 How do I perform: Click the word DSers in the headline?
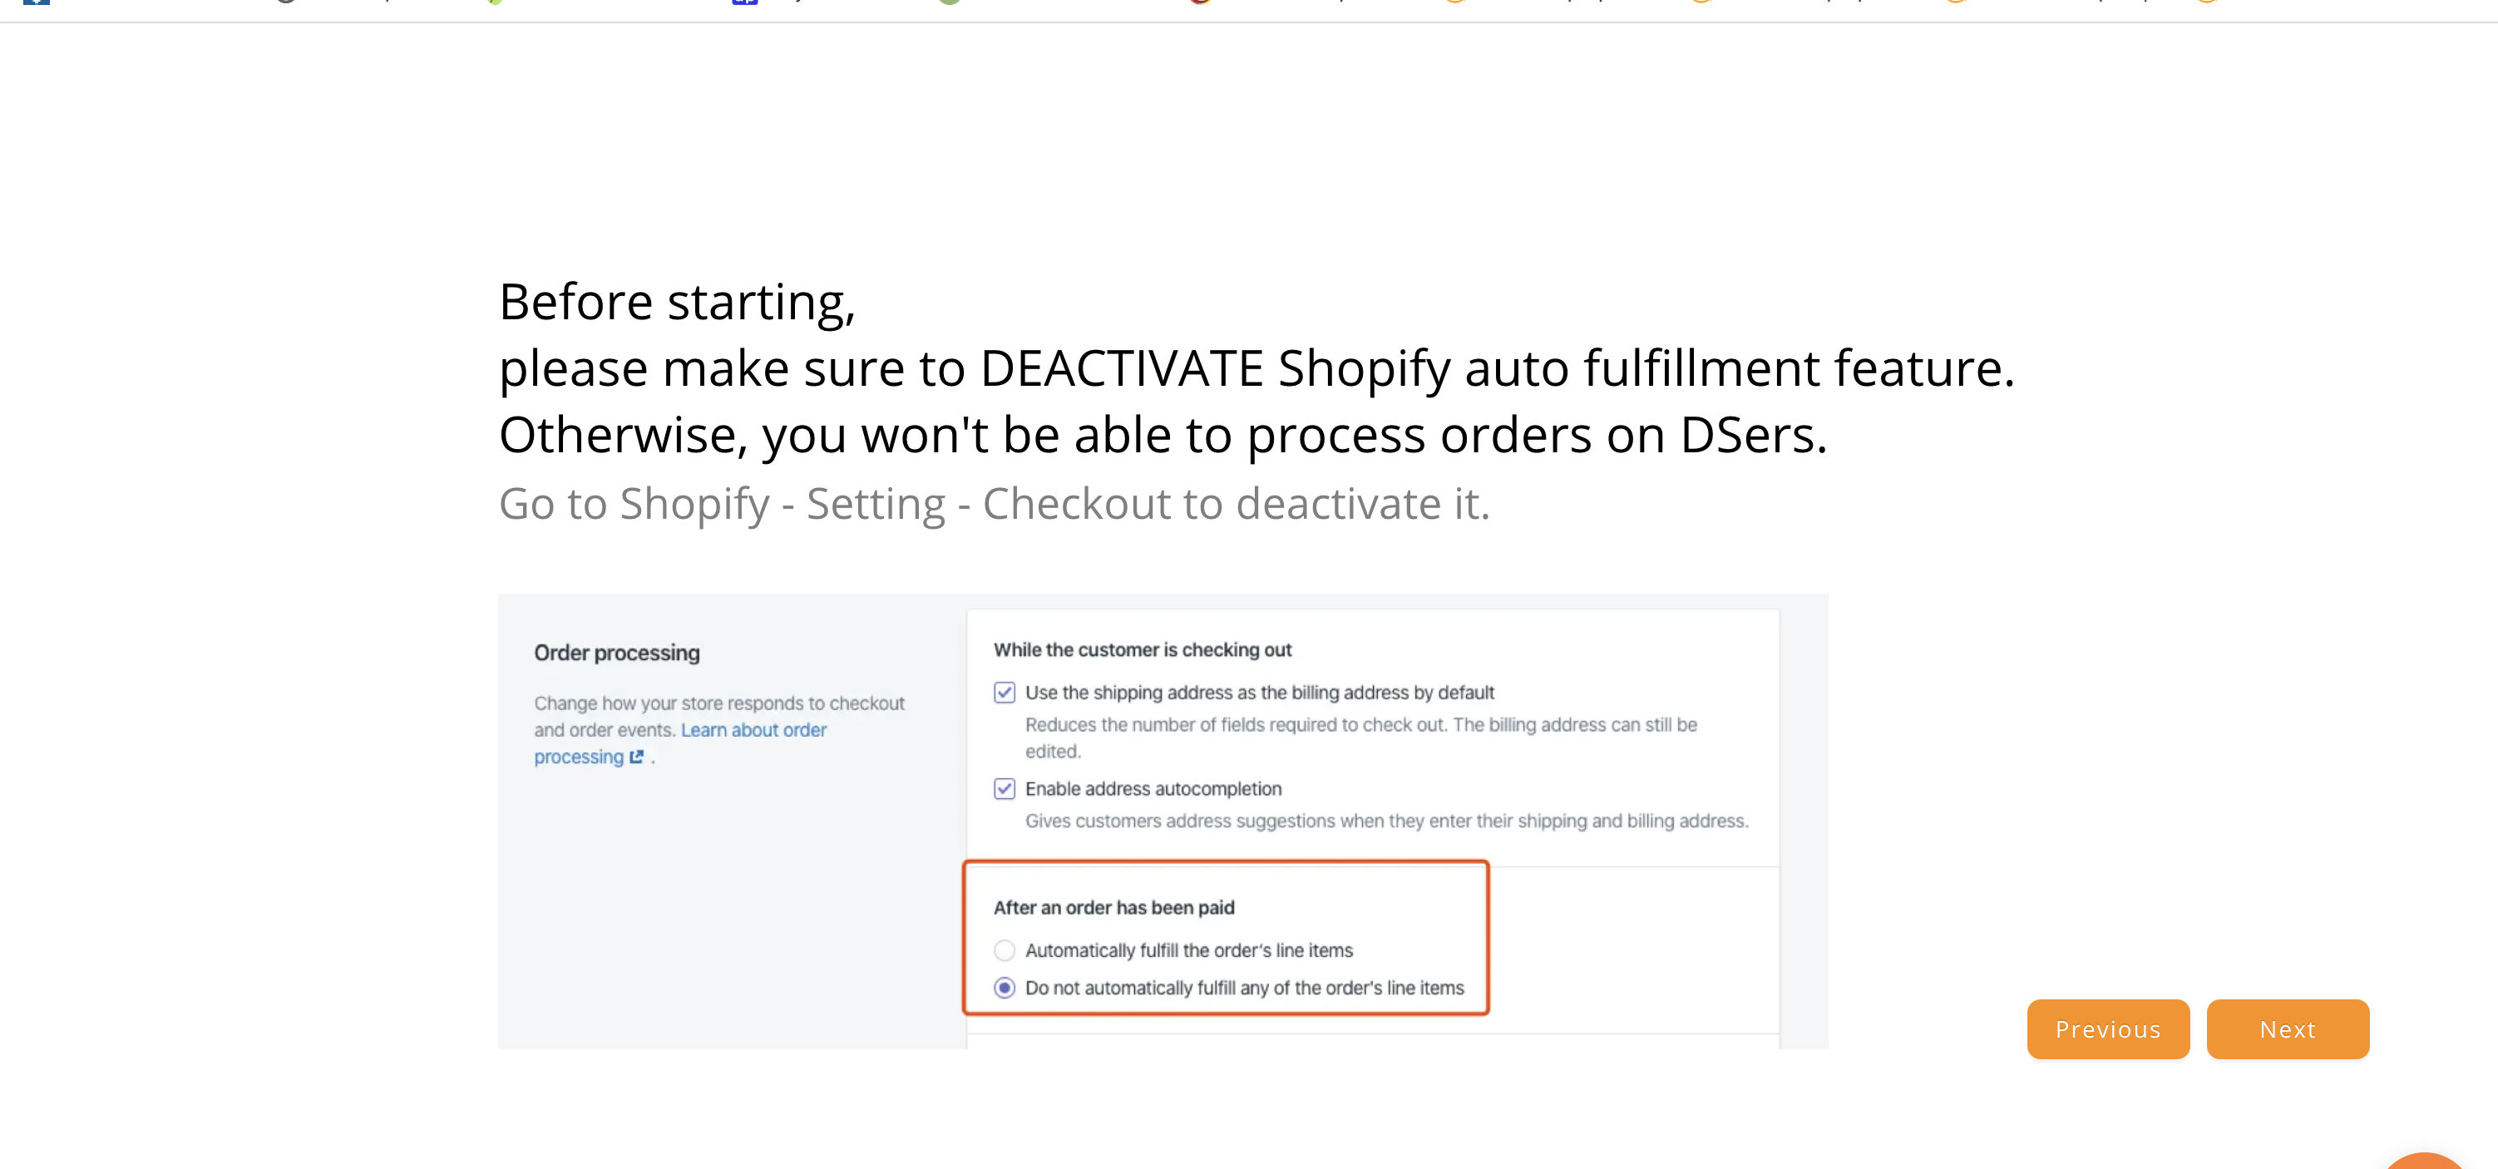point(1753,434)
